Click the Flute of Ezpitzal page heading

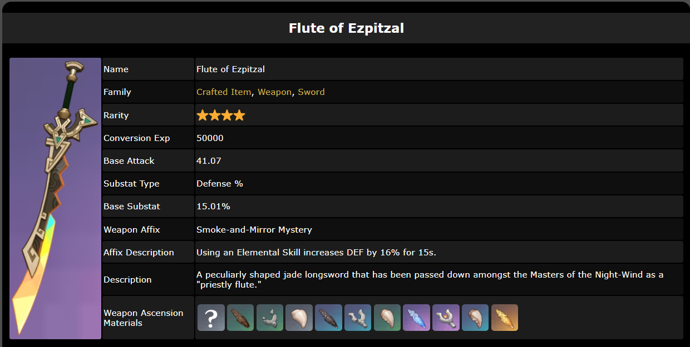[346, 28]
